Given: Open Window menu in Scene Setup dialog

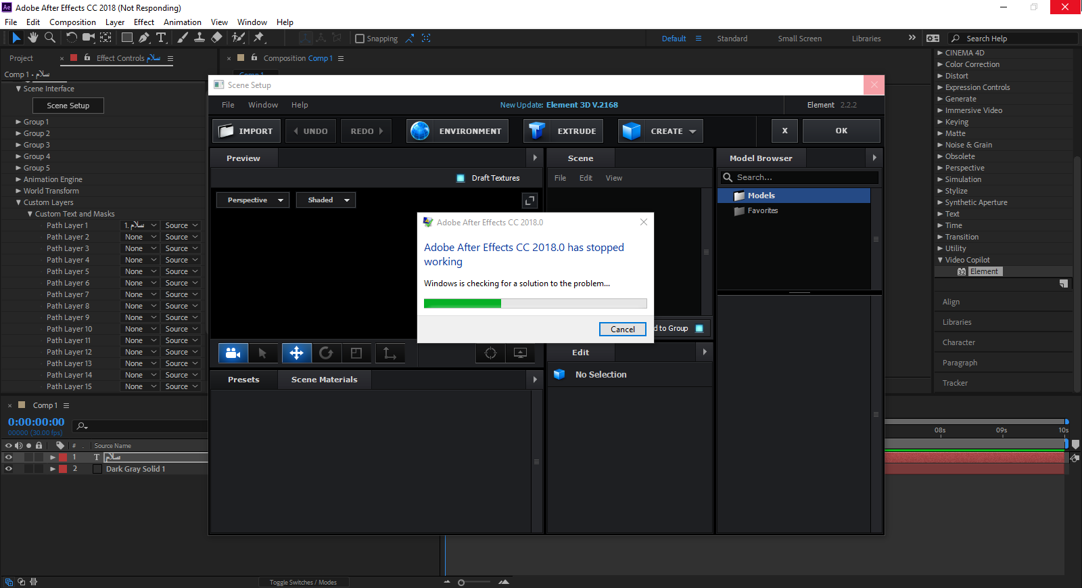Looking at the screenshot, I should point(263,105).
